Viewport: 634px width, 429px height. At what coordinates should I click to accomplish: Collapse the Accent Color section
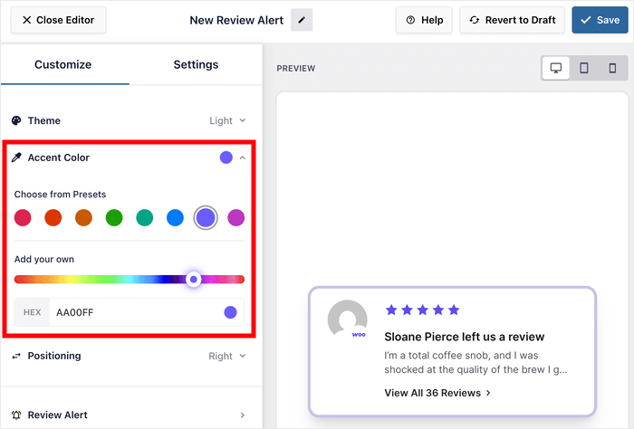tap(242, 157)
